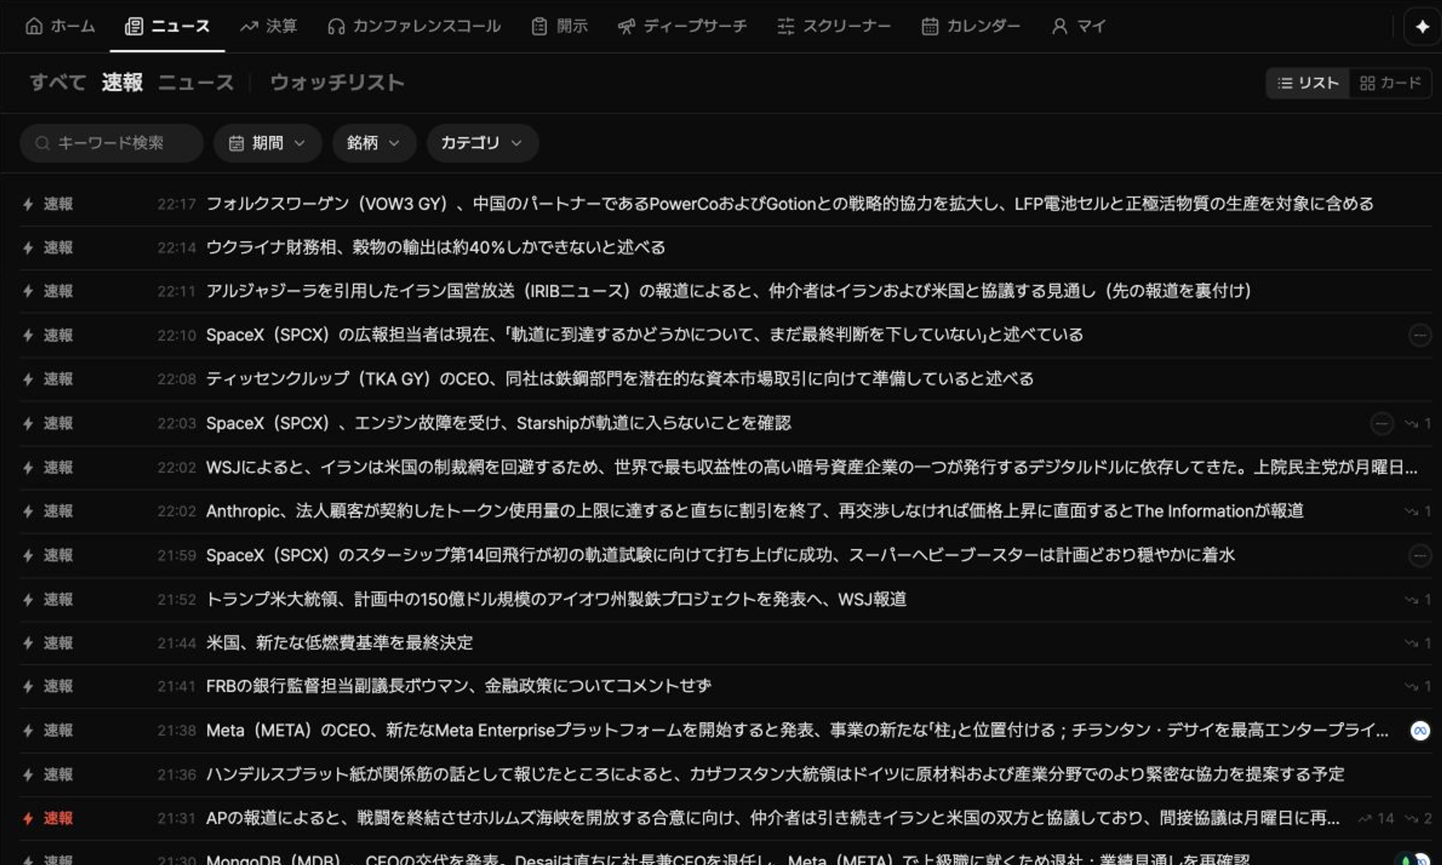Open the ティッセンクルップ（TKA GY）headline
Viewport: 1442px width, 865px height.
[619, 379]
